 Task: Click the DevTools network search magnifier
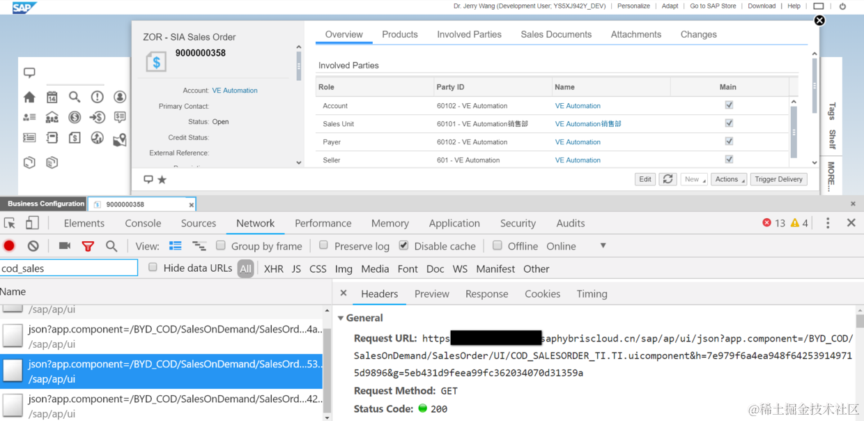click(111, 246)
